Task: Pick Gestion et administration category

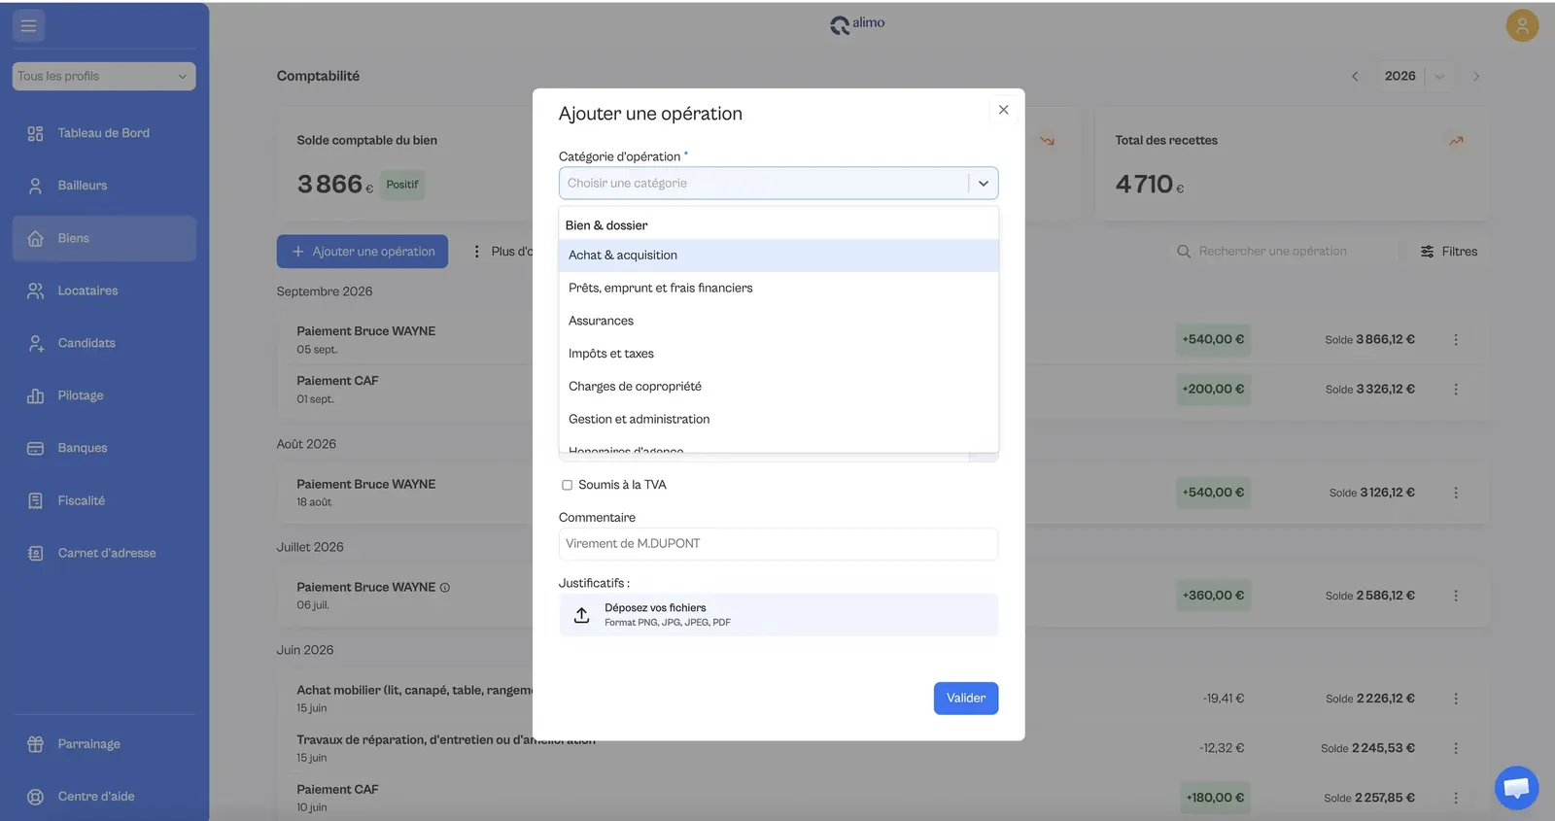Action: (778, 420)
